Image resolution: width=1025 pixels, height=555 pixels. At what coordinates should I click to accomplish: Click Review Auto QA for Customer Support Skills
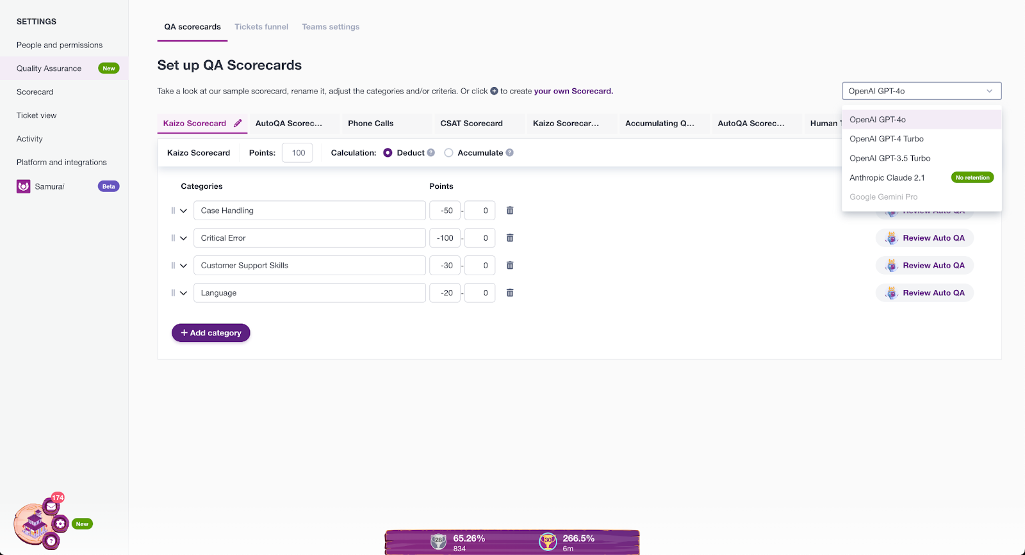[924, 266]
